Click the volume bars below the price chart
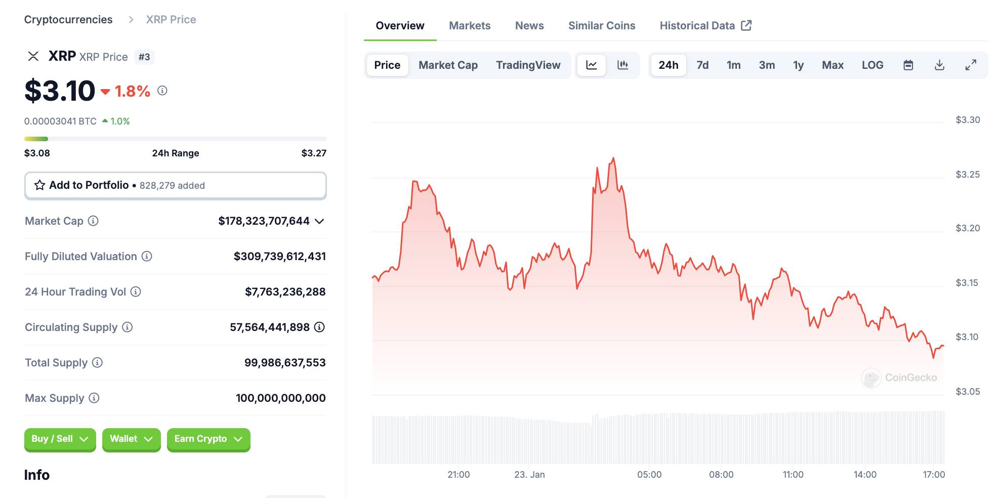Image resolution: width=1003 pixels, height=498 pixels. pyautogui.click(x=658, y=438)
